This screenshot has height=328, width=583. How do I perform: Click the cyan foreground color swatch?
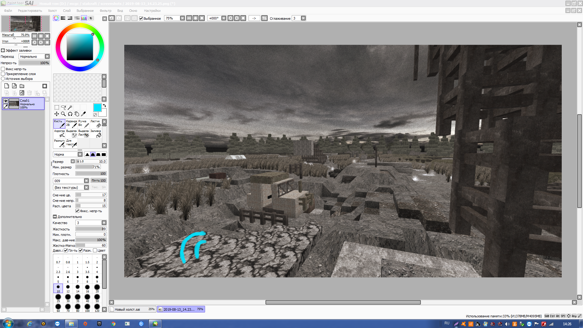(97, 107)
